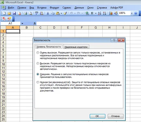
Task: Select row 10 header
Action: click(x=3, y=64)
